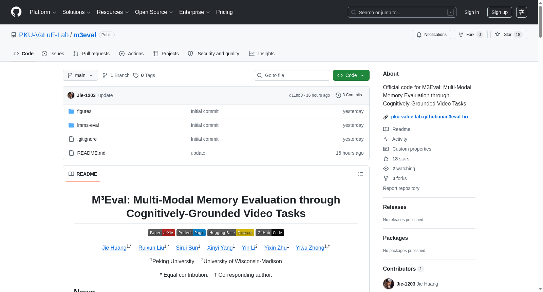Click the GitHub Code badge
Viewport: 543px width, 292px height.
click(x=270, y=233)
